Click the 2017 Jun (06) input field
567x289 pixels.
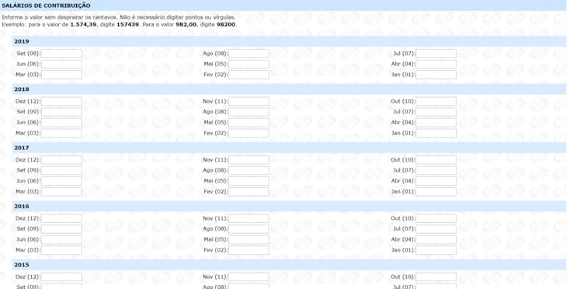pyautogui.click(x=61, y=181)
